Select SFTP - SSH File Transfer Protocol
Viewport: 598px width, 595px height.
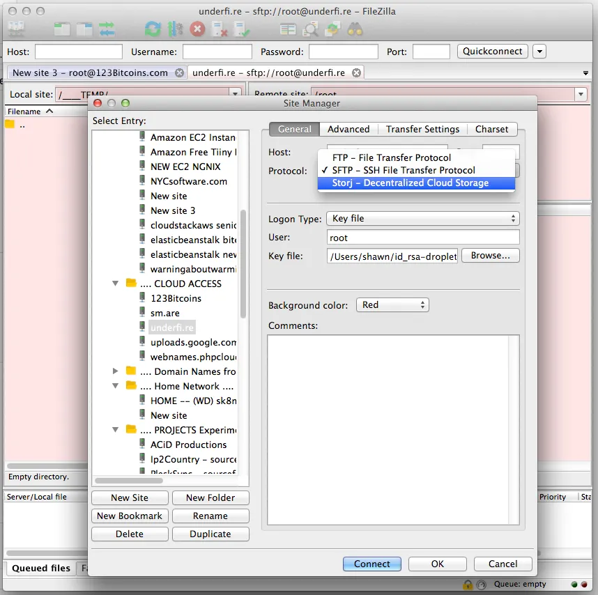pos(416,170)
